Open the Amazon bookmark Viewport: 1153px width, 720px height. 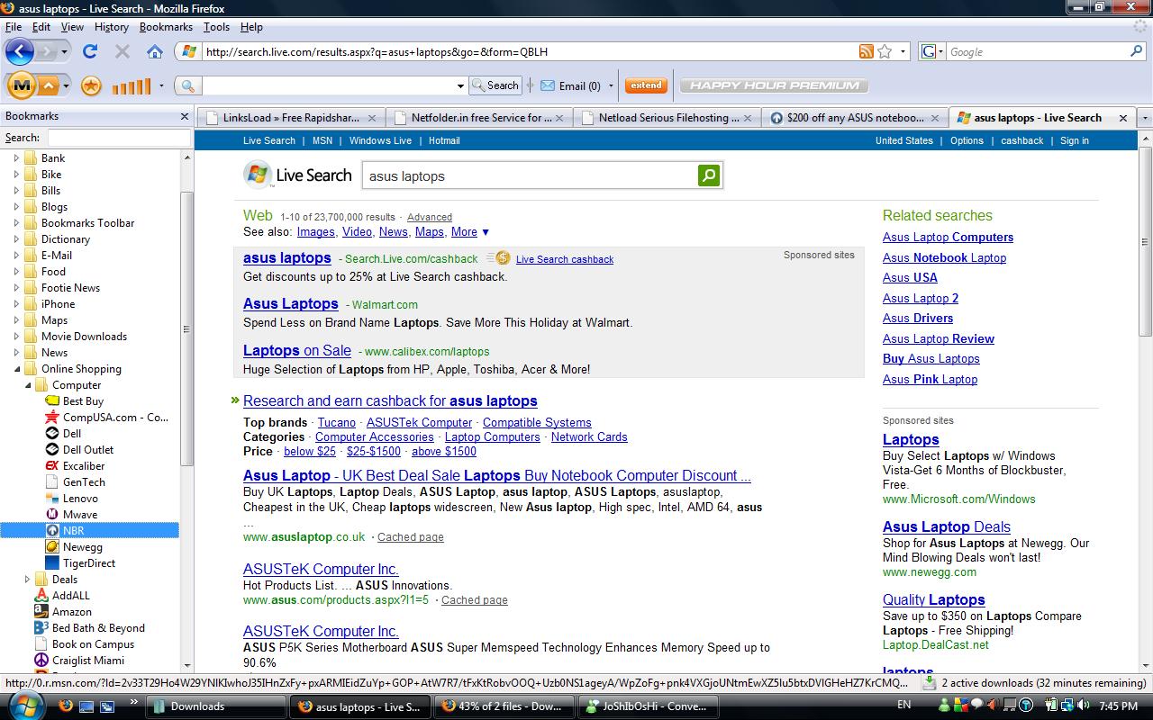[71, 612]
